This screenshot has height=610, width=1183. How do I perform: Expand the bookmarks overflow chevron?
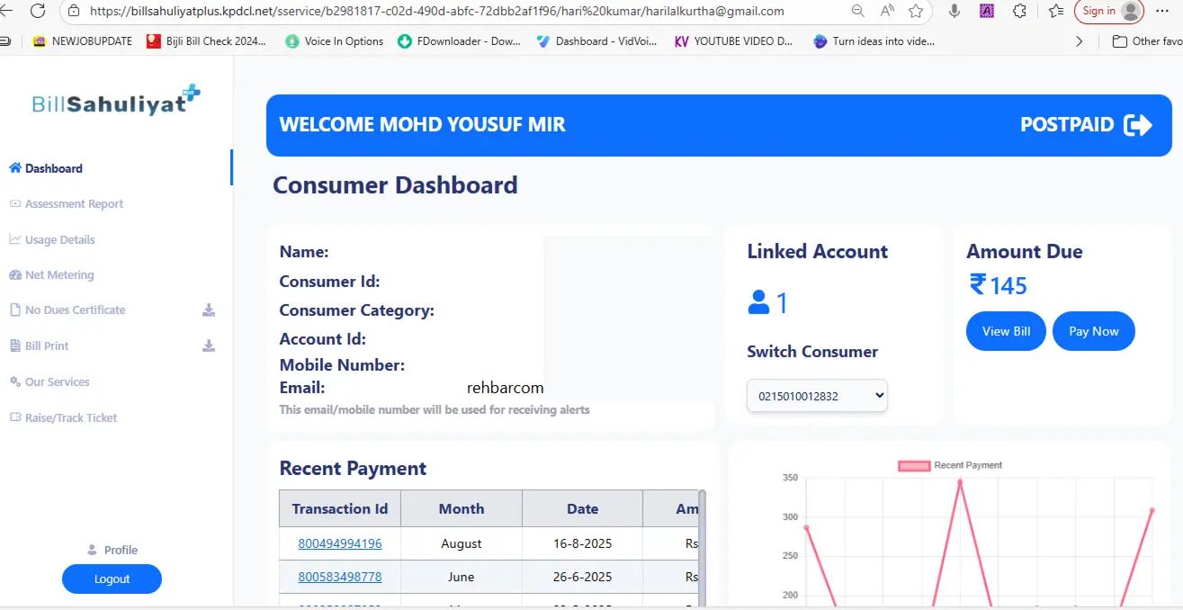pyautogui.click(x=1080, y=41)
